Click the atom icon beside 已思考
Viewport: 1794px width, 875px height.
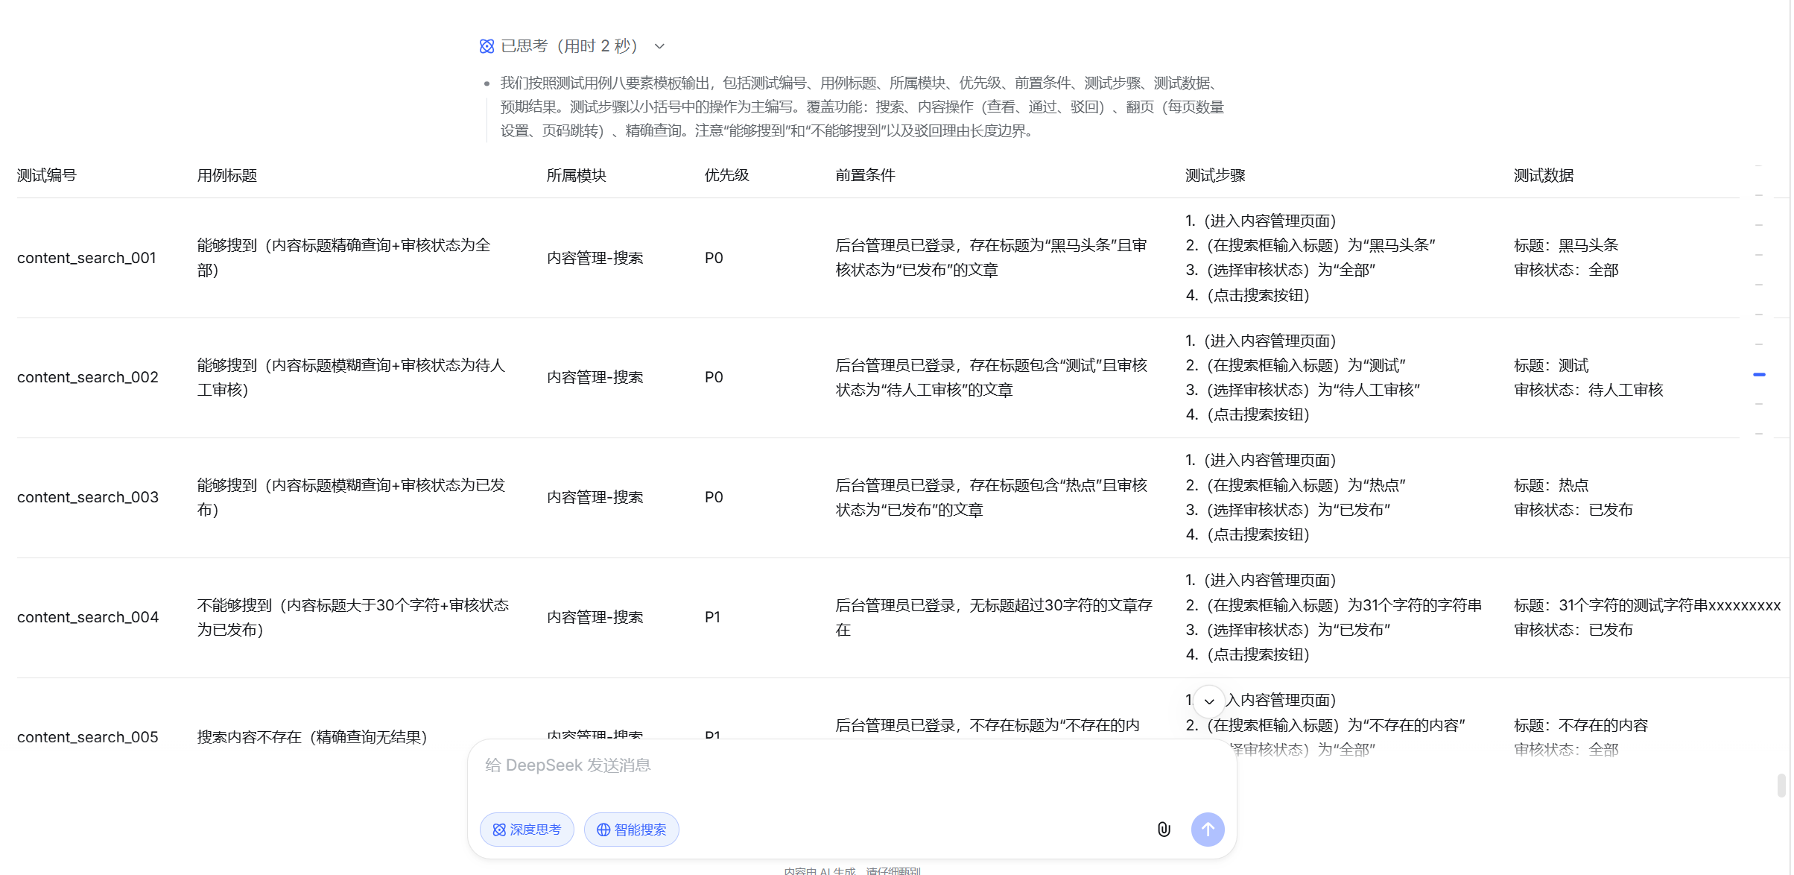(x=486, y=46)
